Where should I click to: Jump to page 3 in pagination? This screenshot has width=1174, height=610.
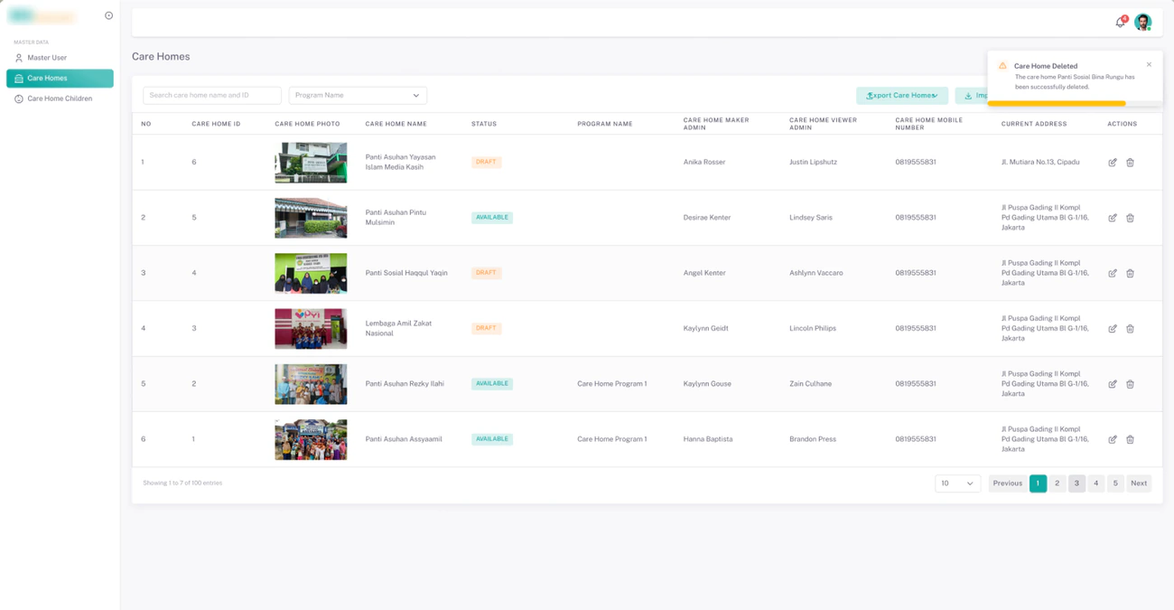click(x=1076, y=483)
